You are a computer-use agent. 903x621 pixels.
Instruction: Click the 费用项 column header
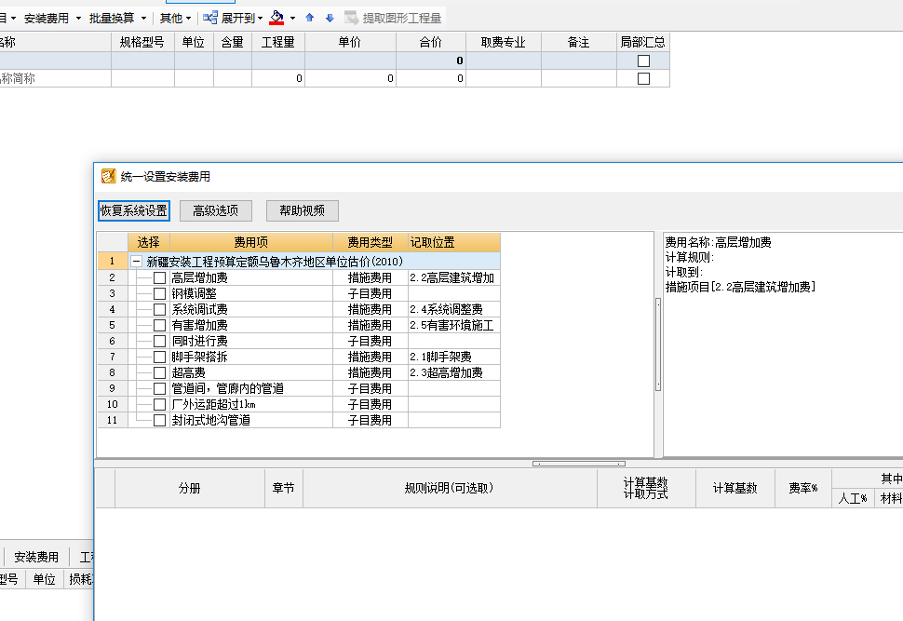(x=251, y=242)
